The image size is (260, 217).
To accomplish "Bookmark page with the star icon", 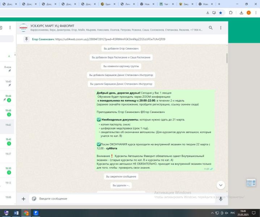I will tap(221, 13).
